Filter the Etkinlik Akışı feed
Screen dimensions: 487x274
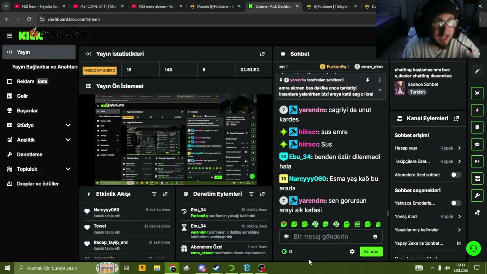click(154, 194)
